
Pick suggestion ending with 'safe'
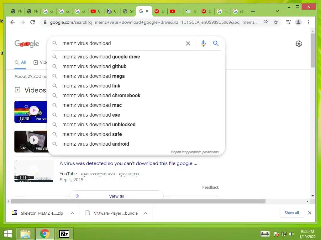tap(136, 134)
